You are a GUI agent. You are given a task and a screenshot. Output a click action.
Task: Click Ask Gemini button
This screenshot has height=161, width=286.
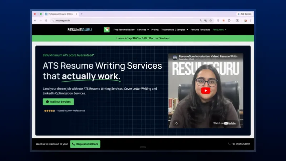click(245, 14)
